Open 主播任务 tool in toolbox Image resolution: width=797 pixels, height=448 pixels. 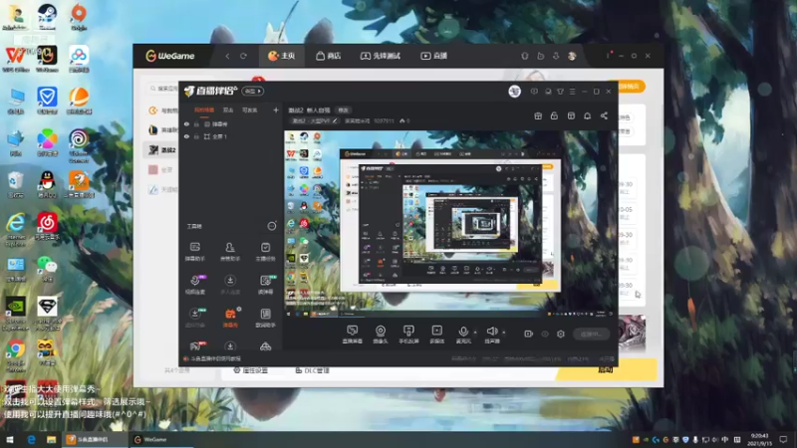point(265,252)
